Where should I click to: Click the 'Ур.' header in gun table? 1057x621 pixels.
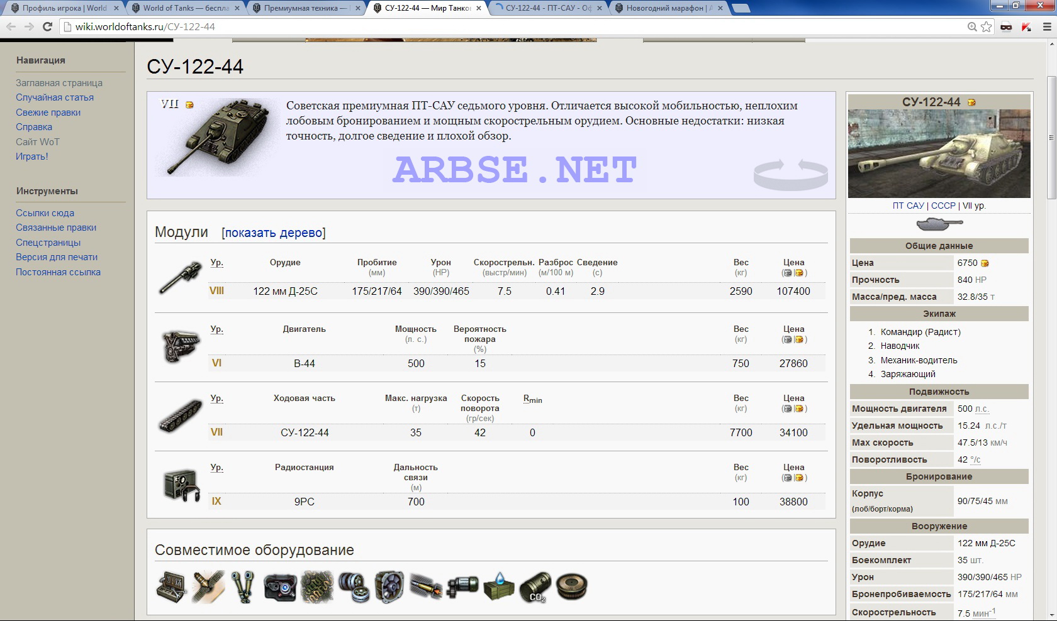click(217, 263)
